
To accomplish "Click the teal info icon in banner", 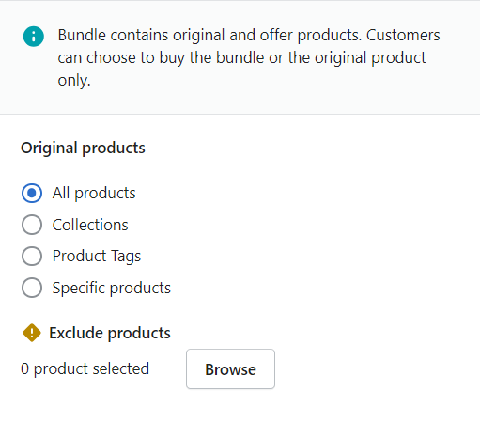I will (x=34, y=37).
